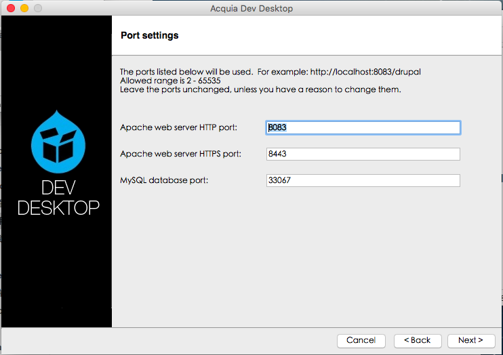
Task: Click the "Apache web server HTTPS port:" label
Action: (x=180, y=154)
